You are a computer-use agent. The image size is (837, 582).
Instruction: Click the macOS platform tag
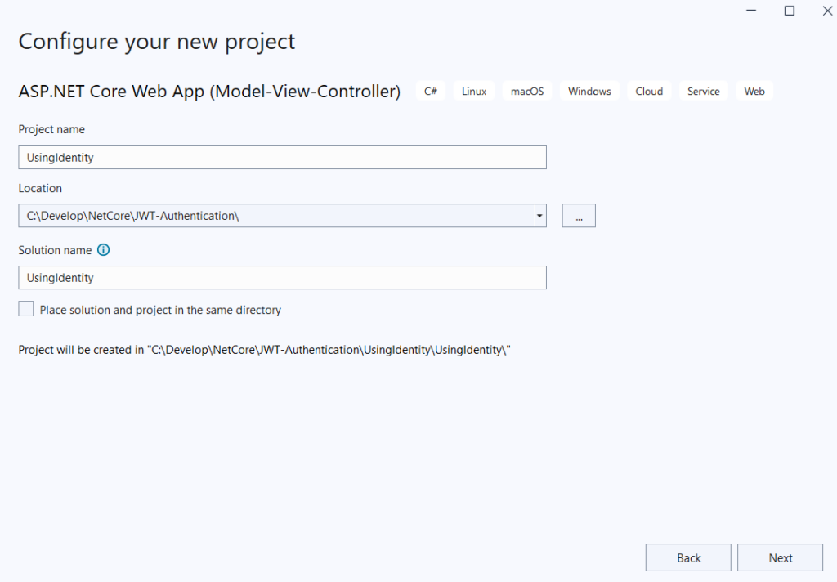coord(527,92)
